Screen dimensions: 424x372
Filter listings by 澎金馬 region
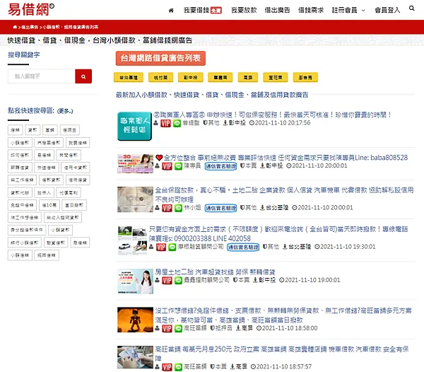(x=305, y=77)
